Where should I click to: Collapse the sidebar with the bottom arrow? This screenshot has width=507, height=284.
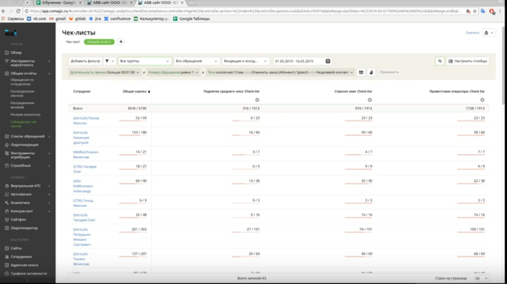pos(27,280)
